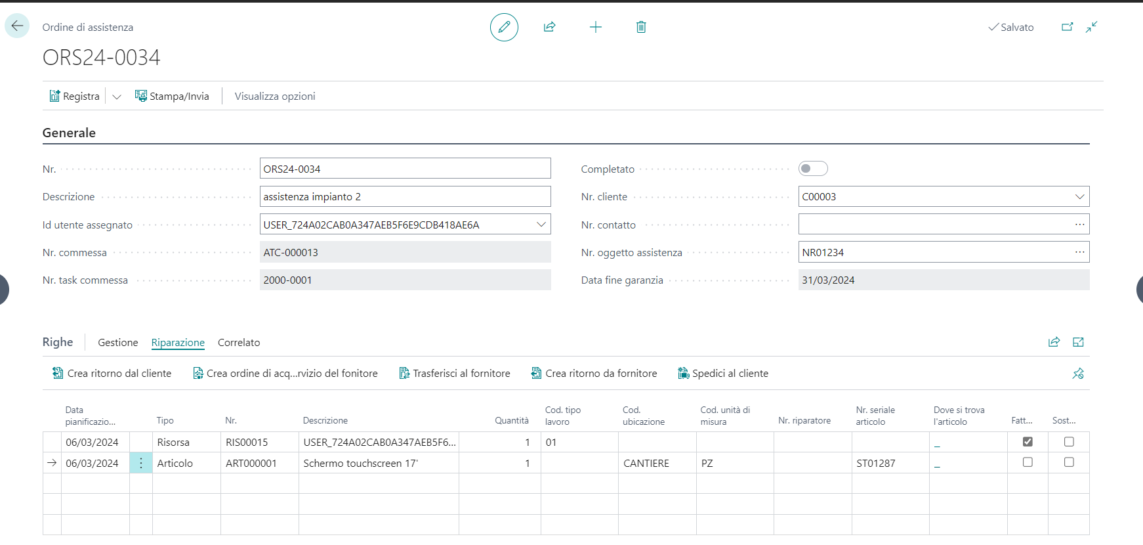
Task: Click cell ART000001
Action: tap(260, 463)
